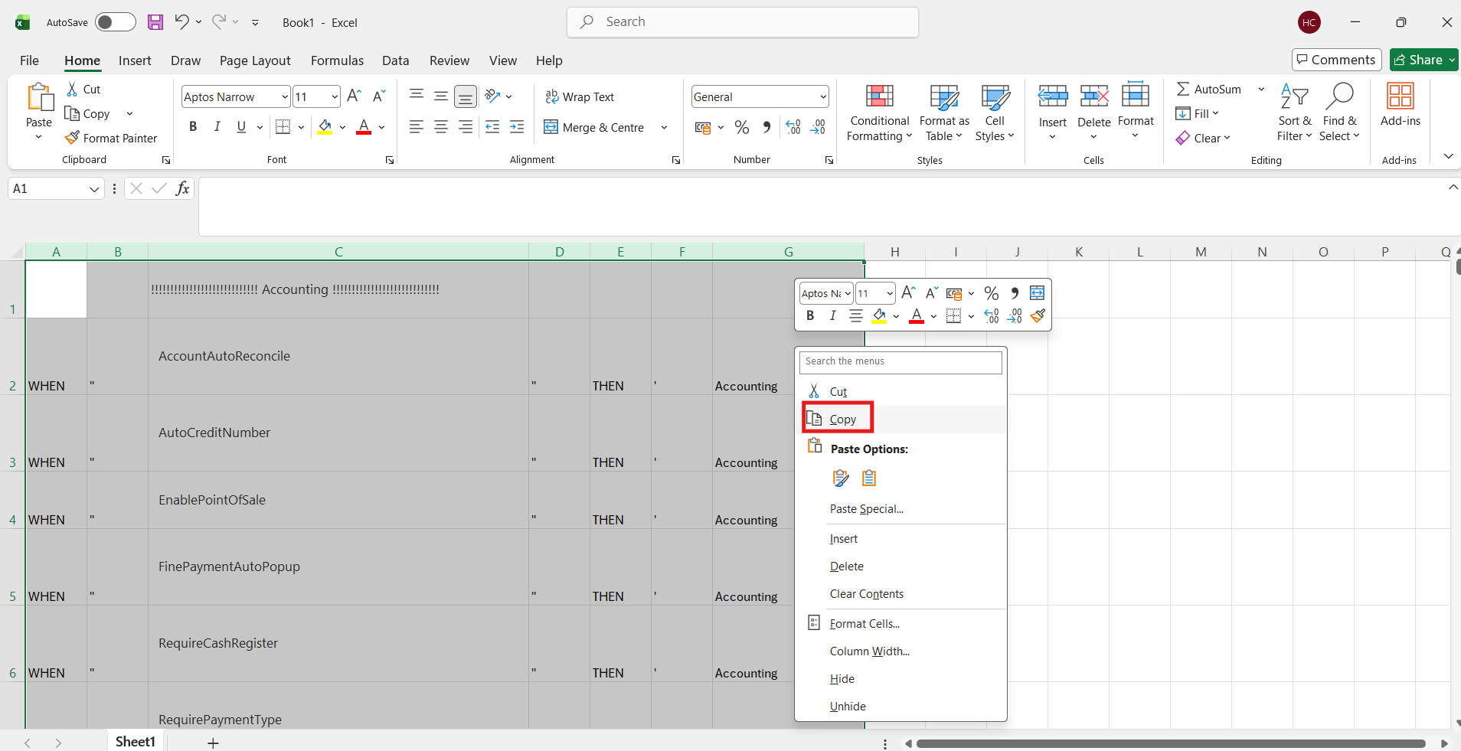Toggle Wrap Text in Alignment group

point(580,96)
